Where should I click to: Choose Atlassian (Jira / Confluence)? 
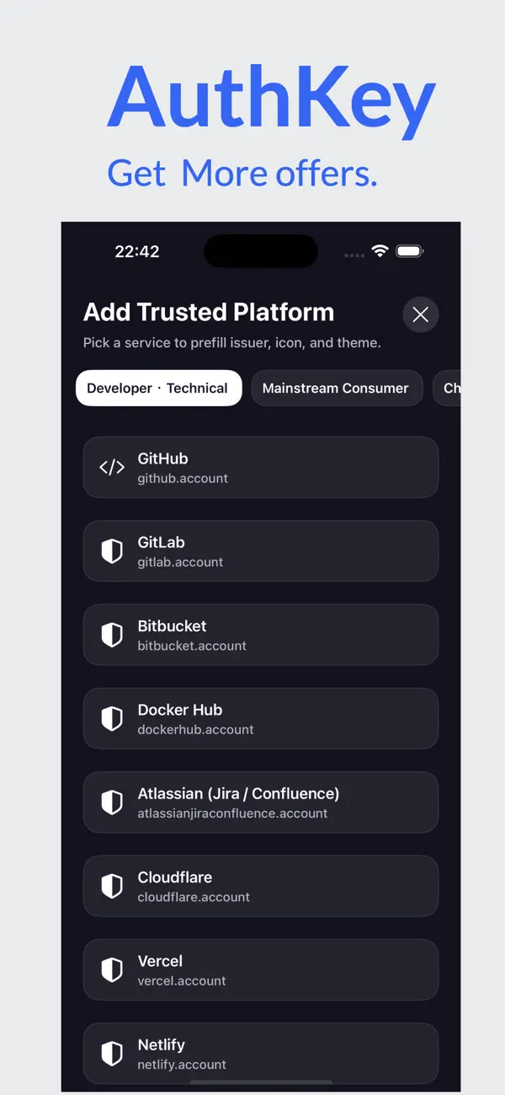click(x=261, y=802)
